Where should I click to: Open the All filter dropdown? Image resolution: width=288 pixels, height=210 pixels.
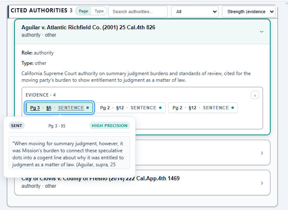pyautogui.click(x=195, y=12)
